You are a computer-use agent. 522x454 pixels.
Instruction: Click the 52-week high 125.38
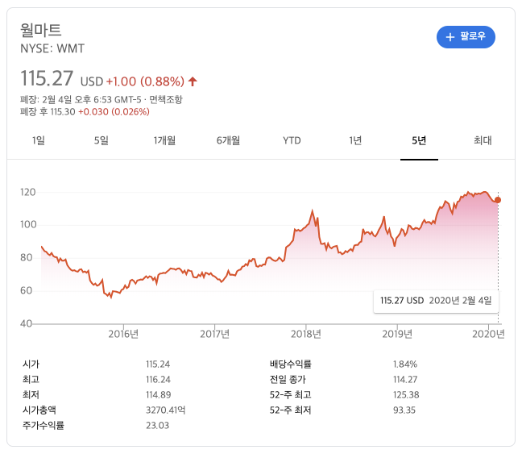point(406,395)
